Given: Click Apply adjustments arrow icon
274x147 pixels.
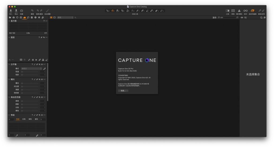Looking at the screenshot, I should (x=263, y=11).
